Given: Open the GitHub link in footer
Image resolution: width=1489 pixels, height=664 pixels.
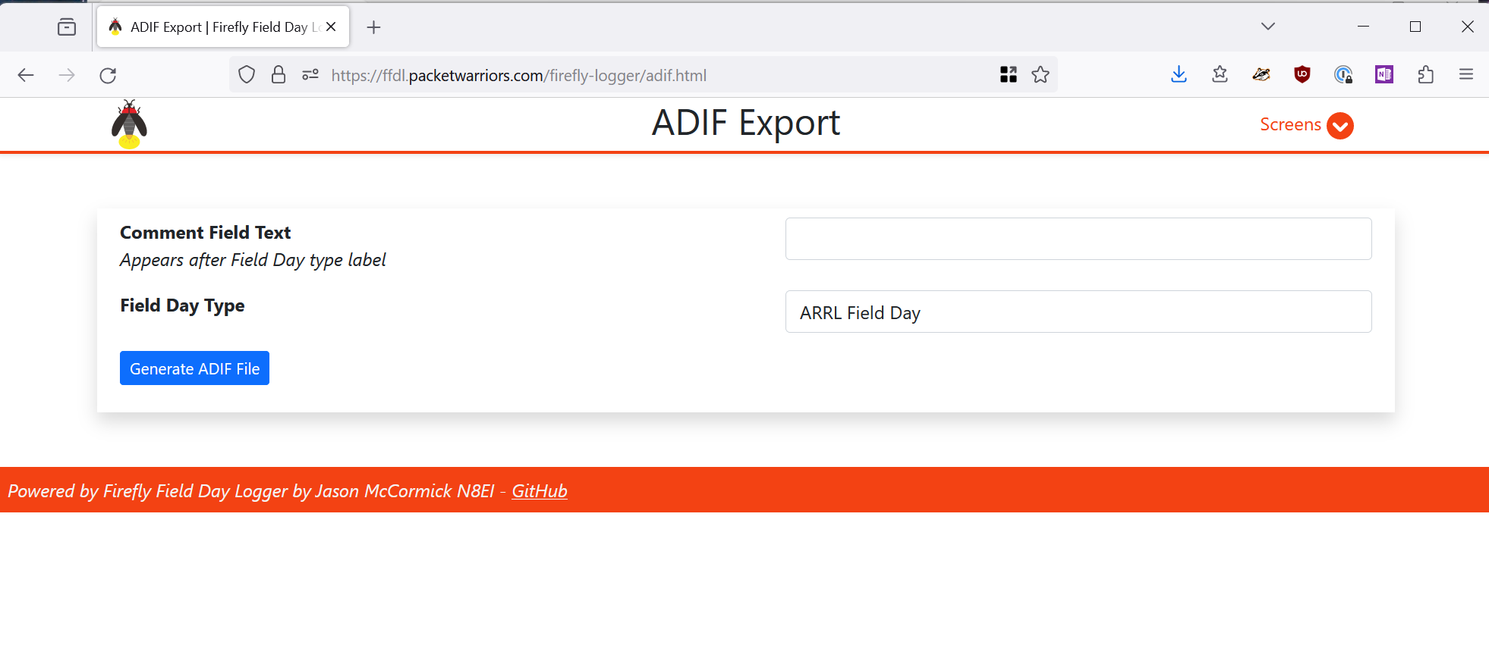Looking at the screenshot, I should 539,491.
